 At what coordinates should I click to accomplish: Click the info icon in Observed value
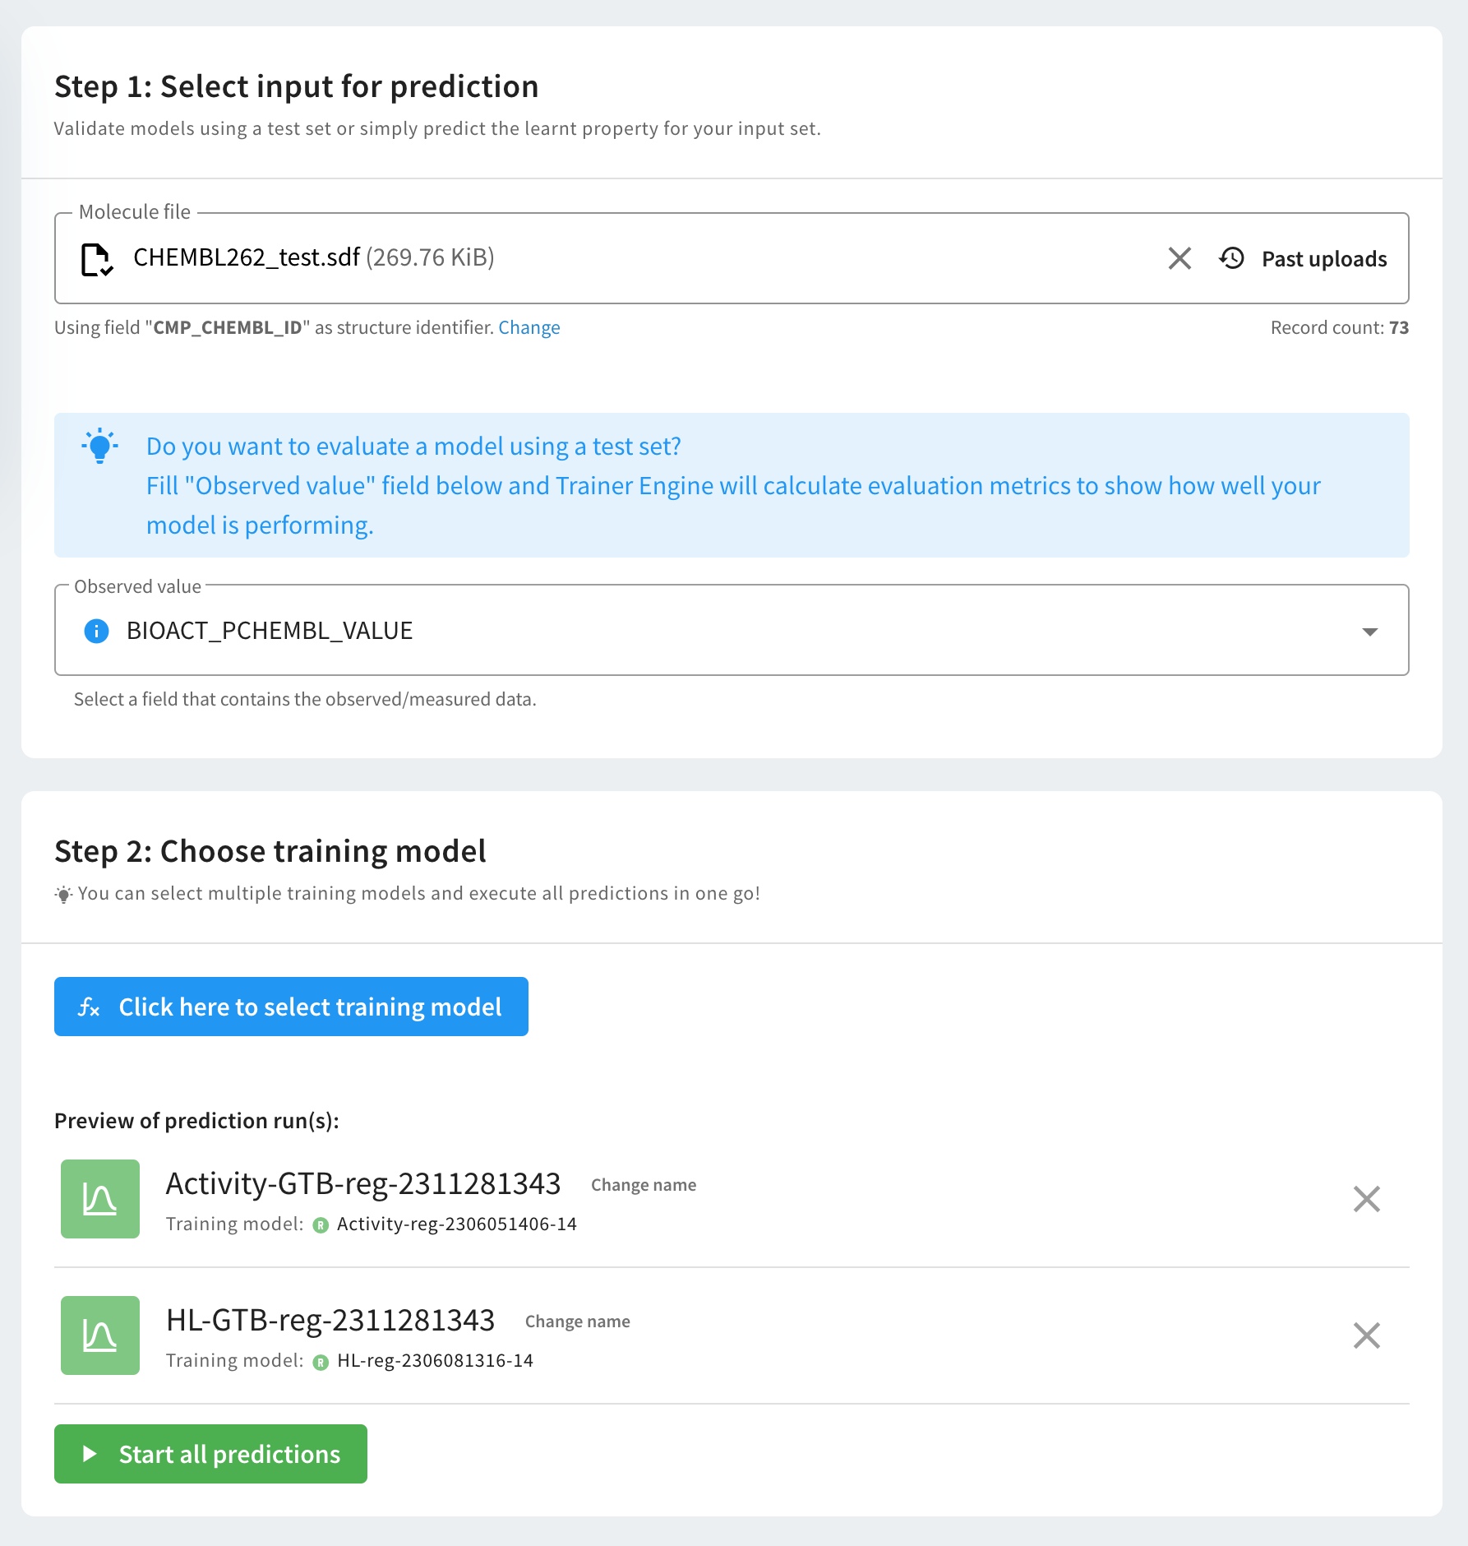tap(97, 631)
